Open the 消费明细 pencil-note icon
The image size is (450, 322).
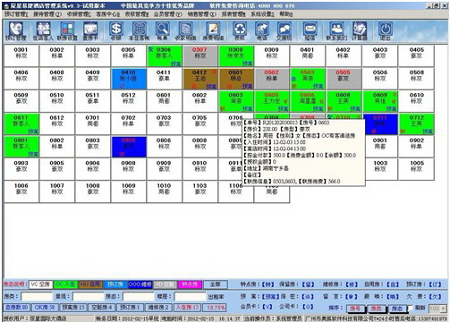[213, 31]
